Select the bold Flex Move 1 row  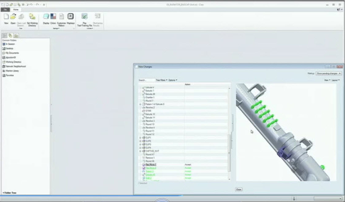pos(151,164)
